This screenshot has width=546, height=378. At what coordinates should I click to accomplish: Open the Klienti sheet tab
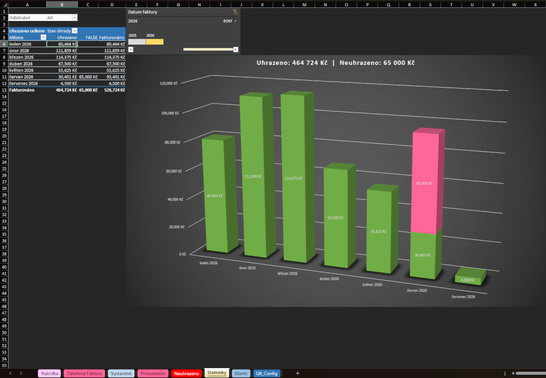pos(241,373)
